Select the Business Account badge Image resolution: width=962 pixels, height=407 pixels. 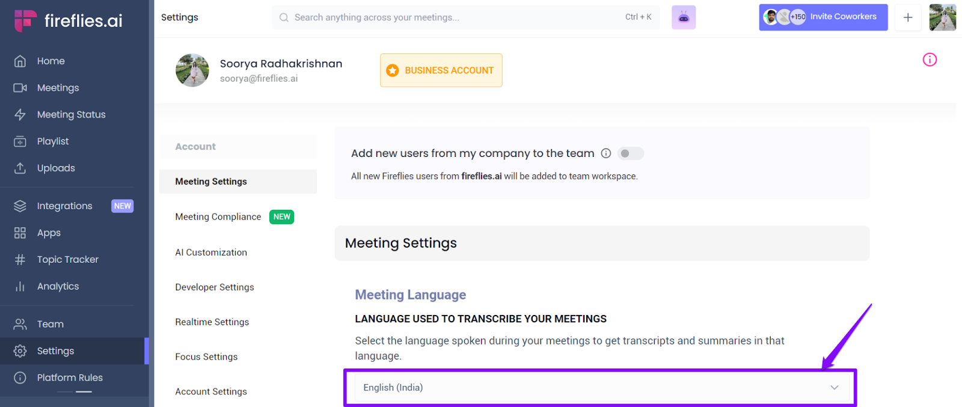click(x=441, y=70)
